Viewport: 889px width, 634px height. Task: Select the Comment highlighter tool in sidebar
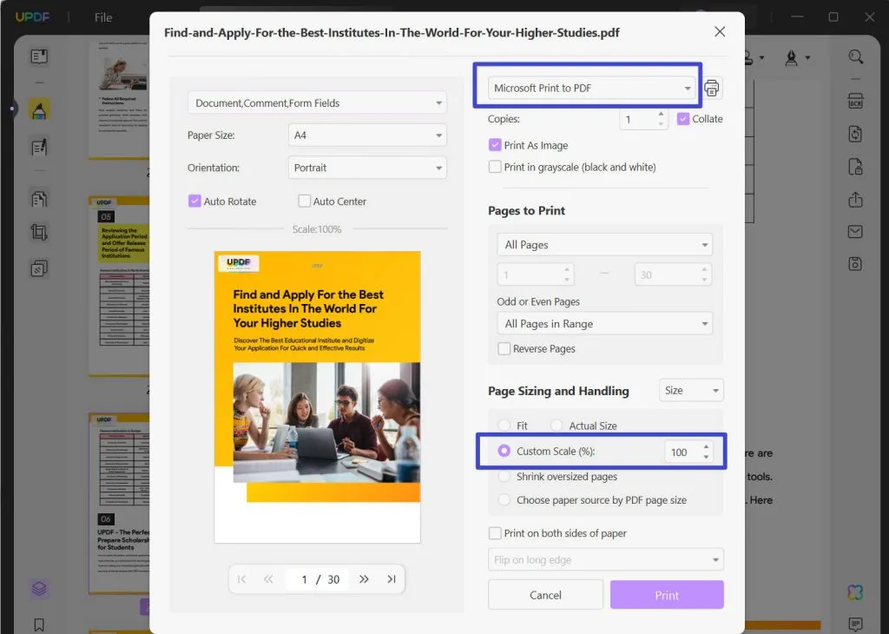(39, 109)
